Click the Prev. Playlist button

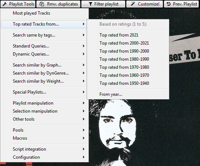tap(181, 4)
